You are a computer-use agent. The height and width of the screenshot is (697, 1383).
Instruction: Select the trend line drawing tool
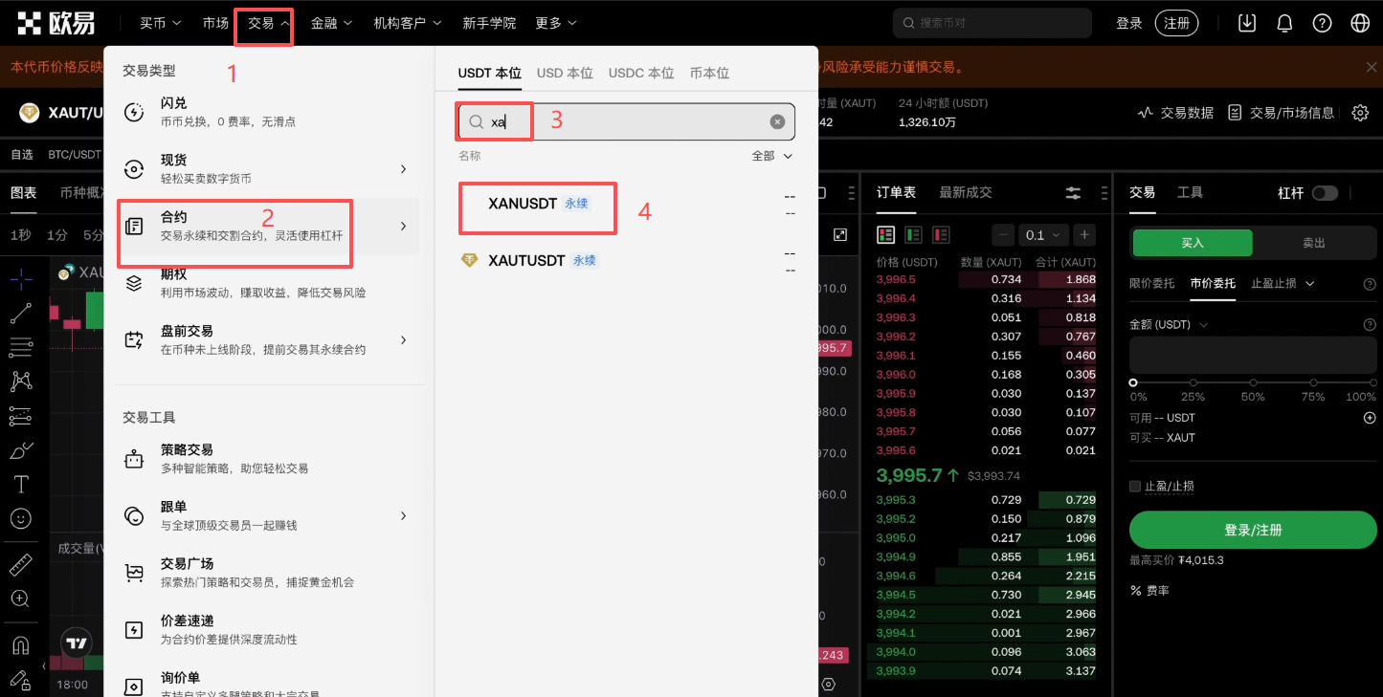(21, 313)
